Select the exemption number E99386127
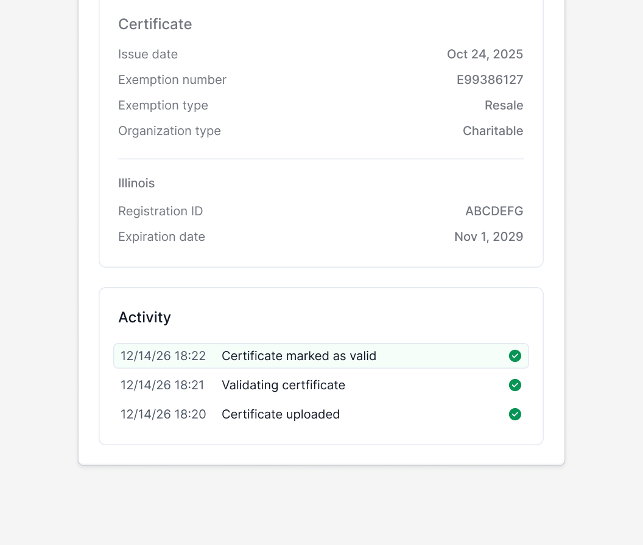Viewport: 643px width, 545px height. pos(489,80)
